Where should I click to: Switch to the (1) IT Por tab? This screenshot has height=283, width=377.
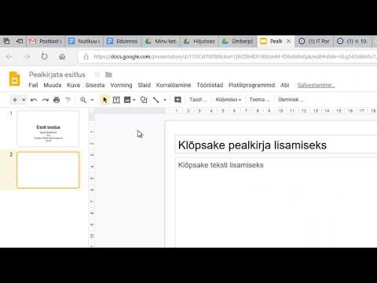(315, 41)
